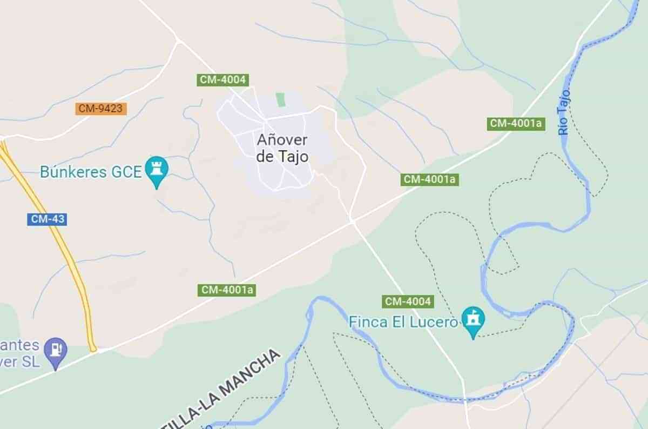Image resolution: width=648 pixels, height=429 pixels.
Task: Select the orange CM-9423 road badge
Action: point(100,109)
